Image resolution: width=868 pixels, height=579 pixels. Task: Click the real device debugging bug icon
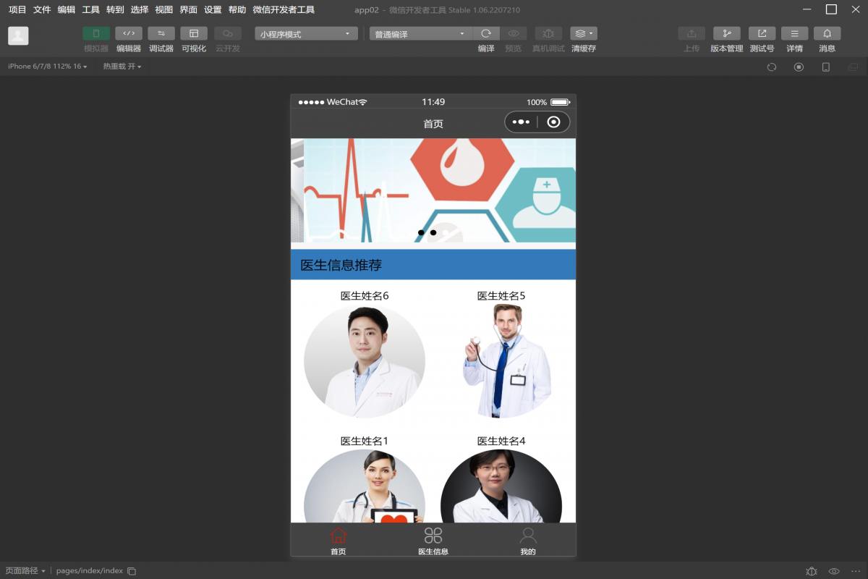coord(548,34)
